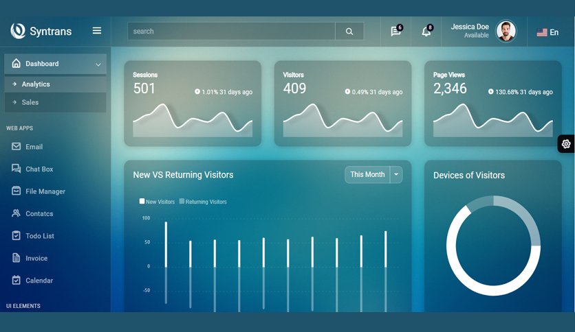Click the Sessions sparkline chart

click(x=193, y=120)
